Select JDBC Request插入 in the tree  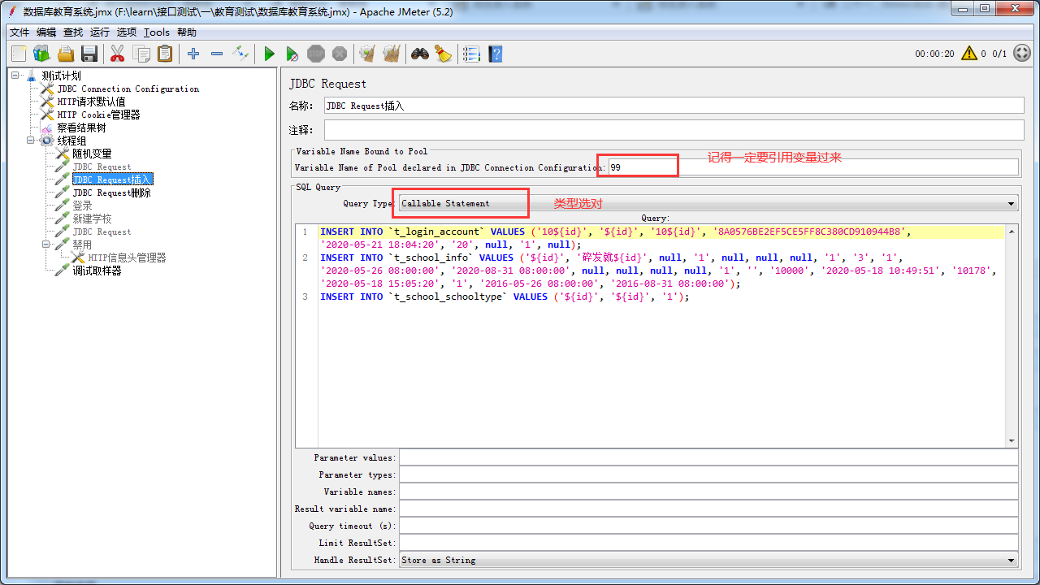point(112,180)
